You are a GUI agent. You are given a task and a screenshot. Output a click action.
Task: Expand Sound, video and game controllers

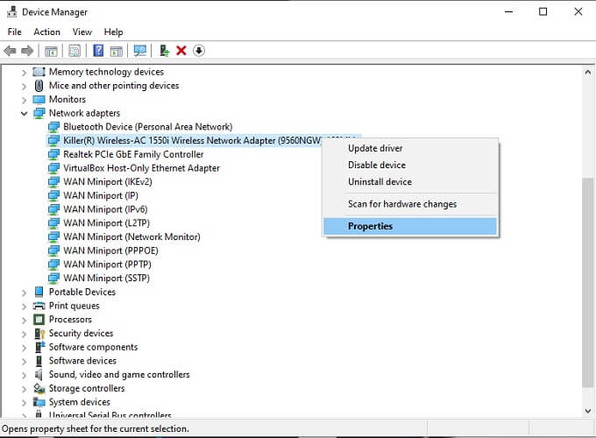[24, 375]
